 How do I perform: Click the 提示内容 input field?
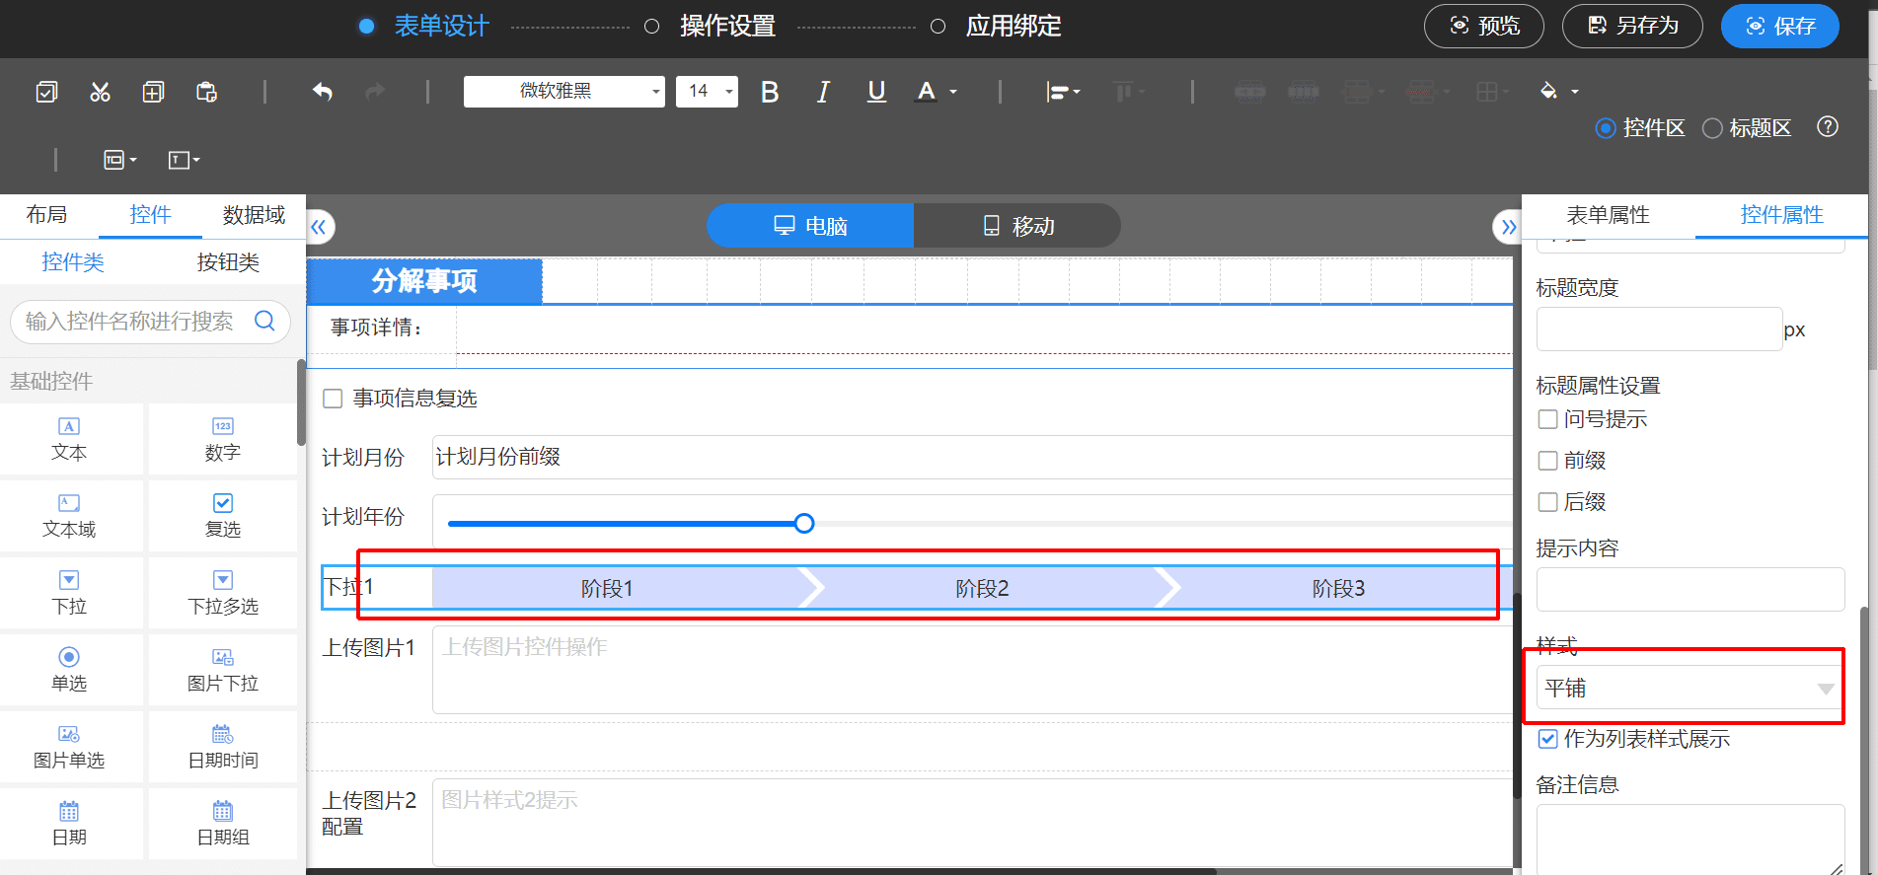[x=1690, y=589]
